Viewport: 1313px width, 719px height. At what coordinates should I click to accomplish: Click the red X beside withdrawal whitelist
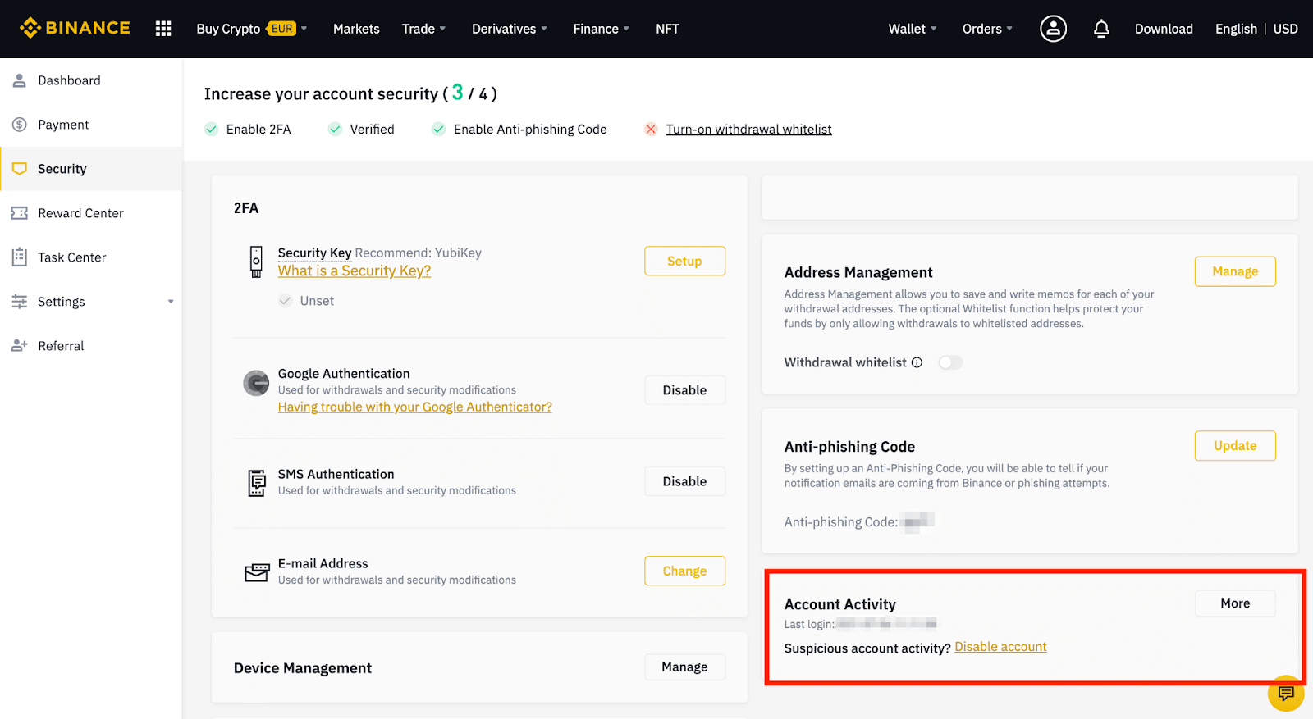tap(651, 130)
